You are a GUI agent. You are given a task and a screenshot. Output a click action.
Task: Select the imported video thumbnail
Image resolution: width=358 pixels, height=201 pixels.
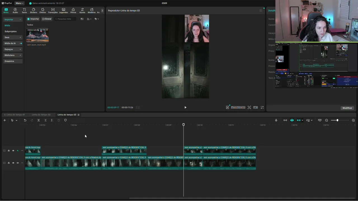37,35
